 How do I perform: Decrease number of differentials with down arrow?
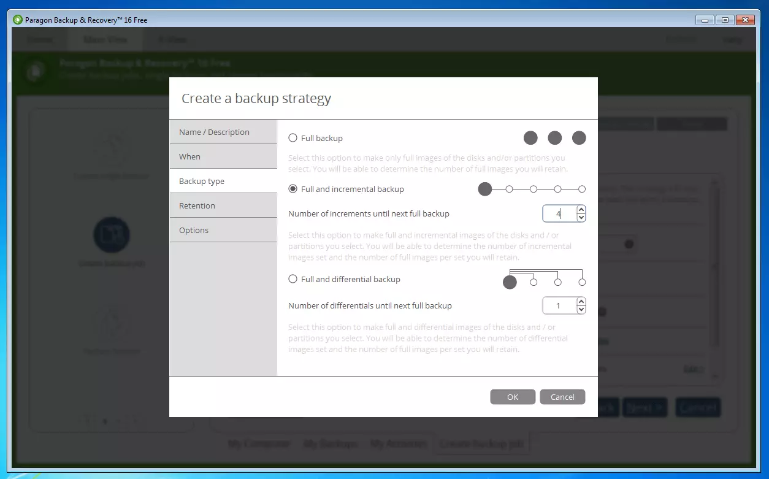[x=581, y=309]
